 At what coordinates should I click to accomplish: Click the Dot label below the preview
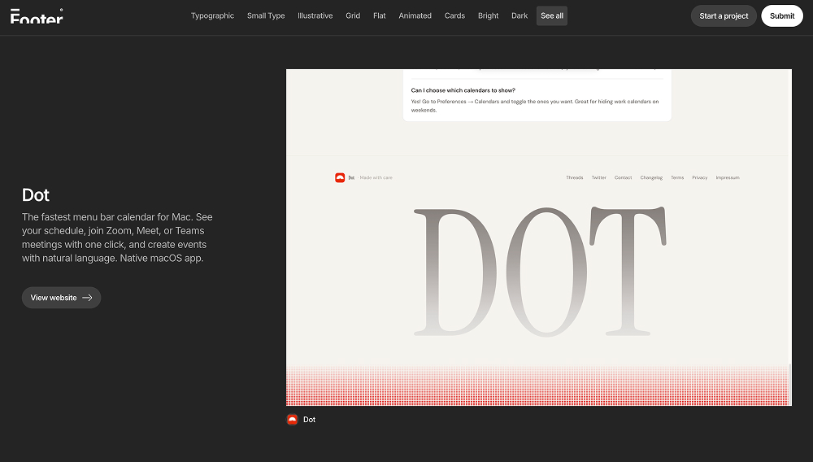pos(309,420)
